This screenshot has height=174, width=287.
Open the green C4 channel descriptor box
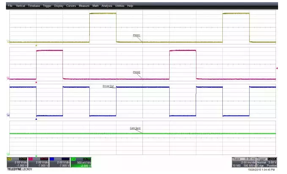coord(81,162)
